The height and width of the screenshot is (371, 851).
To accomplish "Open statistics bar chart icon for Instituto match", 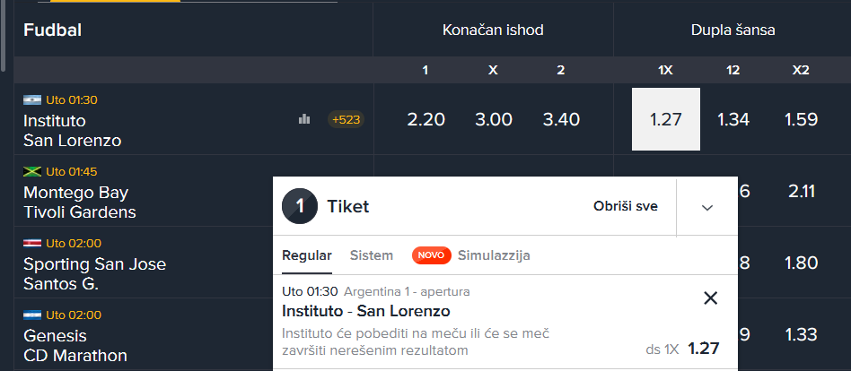I will point(304,119).
